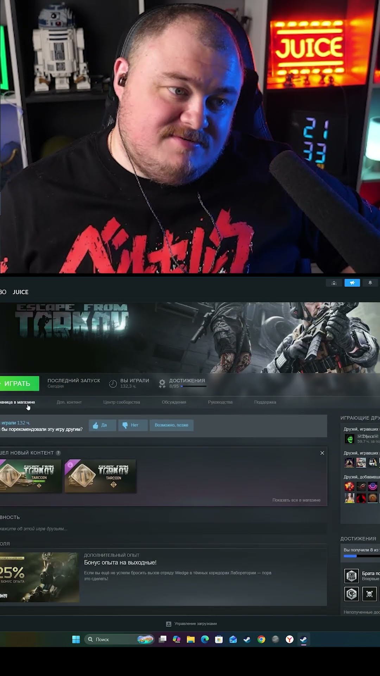Open the bird head achievement icon

pos(351,594)
